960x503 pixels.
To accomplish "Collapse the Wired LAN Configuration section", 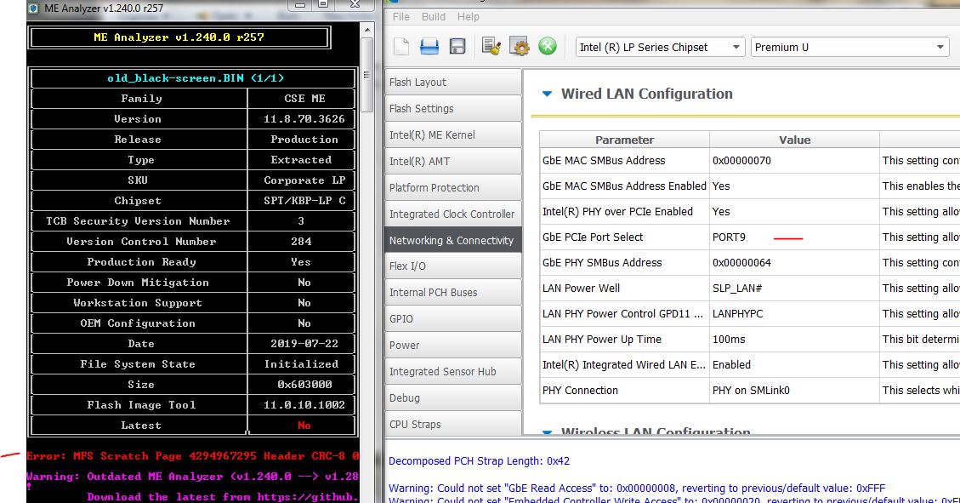I will point(548,94).
